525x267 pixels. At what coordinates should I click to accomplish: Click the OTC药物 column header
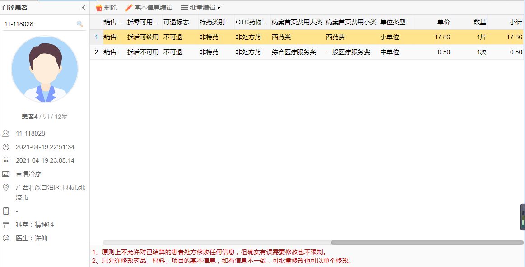252,23
